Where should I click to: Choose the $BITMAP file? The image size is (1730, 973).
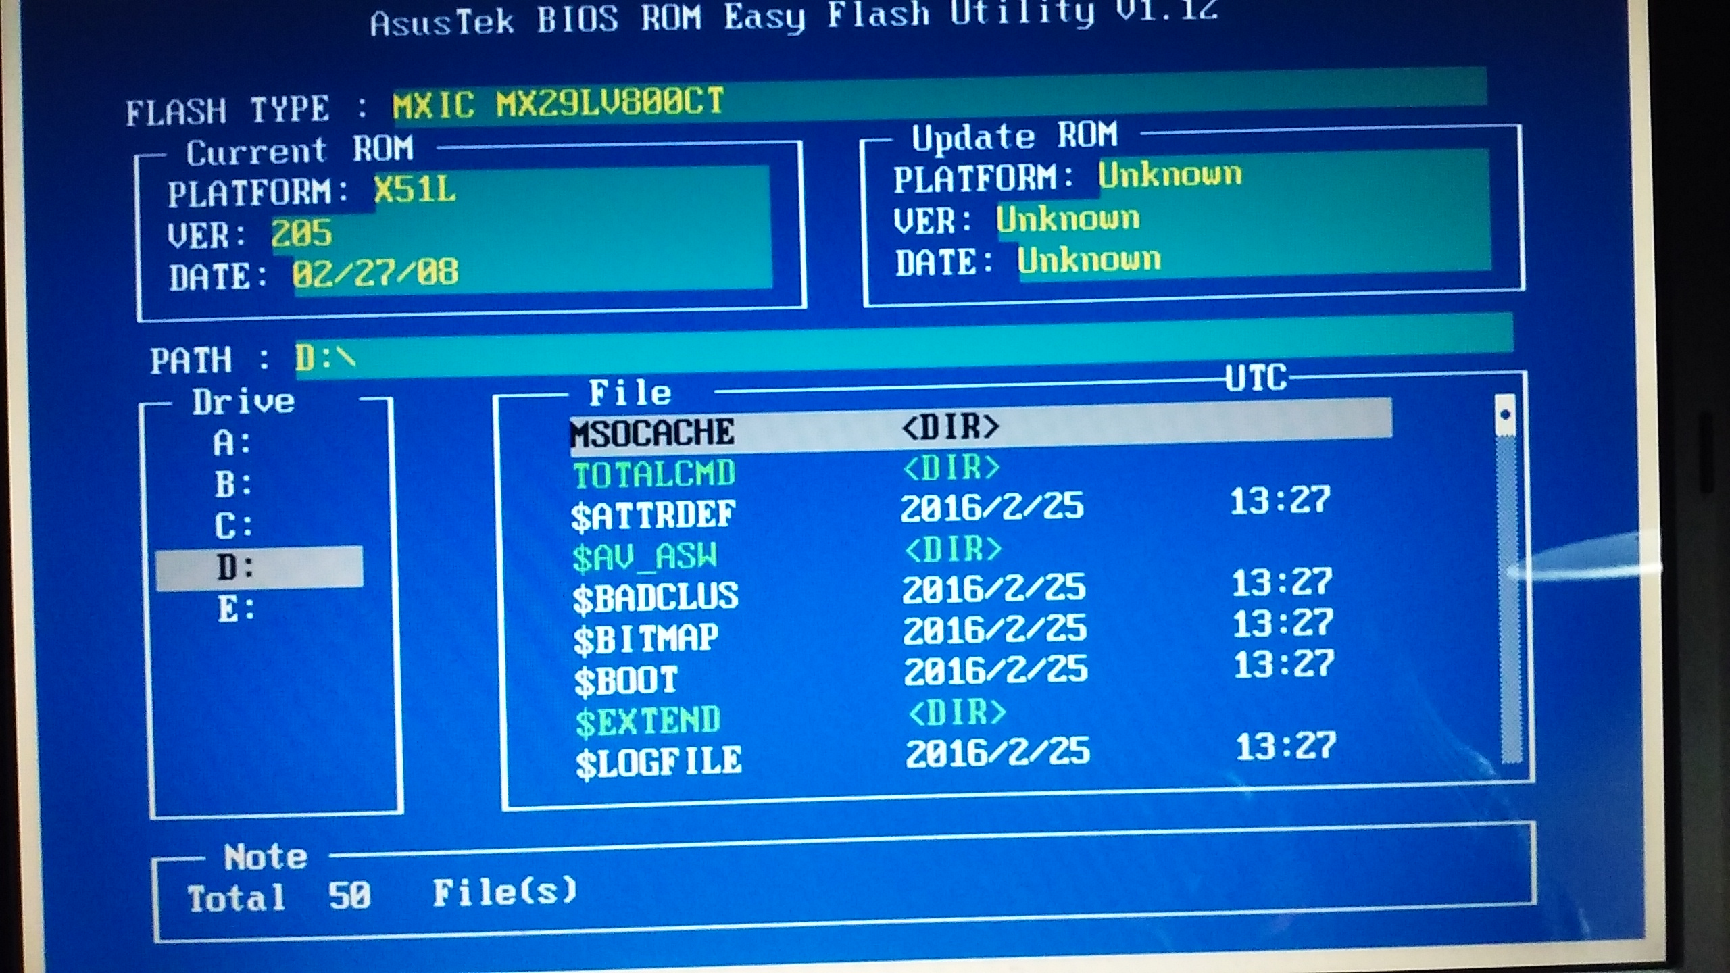tap(645, 639)
